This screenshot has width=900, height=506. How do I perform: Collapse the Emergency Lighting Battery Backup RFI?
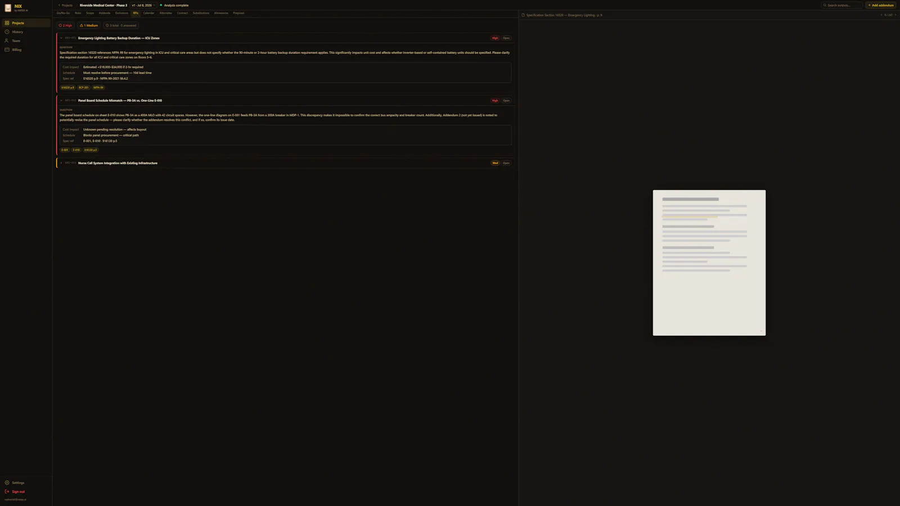(61, 38)
